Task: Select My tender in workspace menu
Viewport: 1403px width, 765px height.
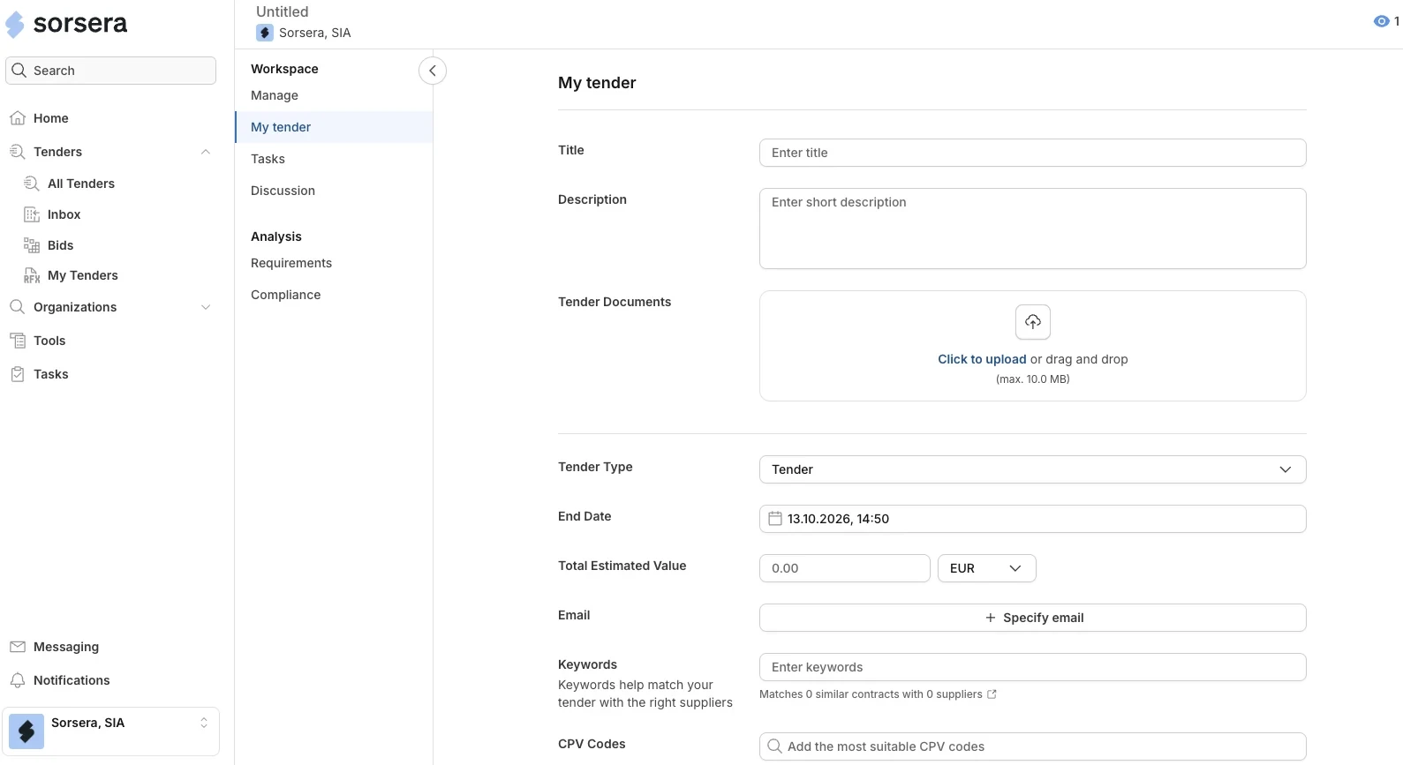Action: [334, 127]
